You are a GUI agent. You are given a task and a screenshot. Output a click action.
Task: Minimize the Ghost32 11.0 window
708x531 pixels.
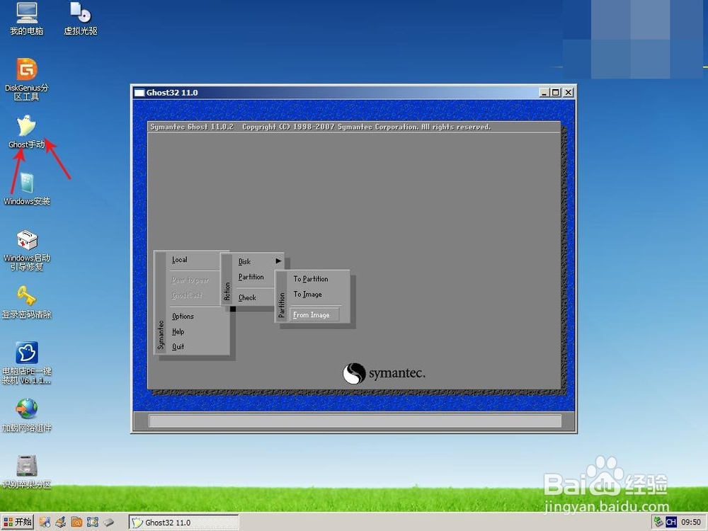click(x=544, y=93)
